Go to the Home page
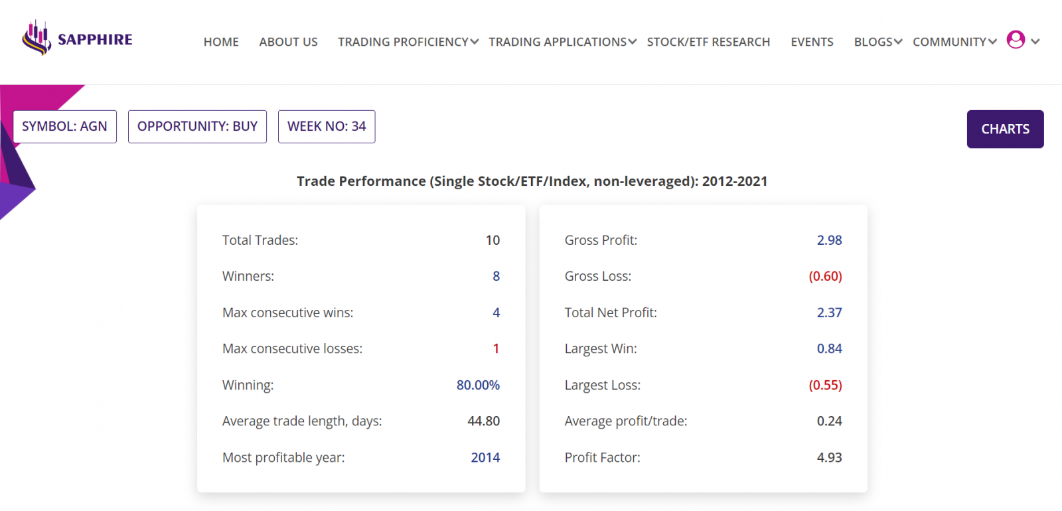The height and width of the screenshot is (511, 1062). [x=221, y=42]
